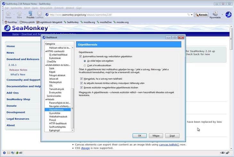
Task: Open Kezdőlap home bookmark
Action: click(x=11, y=22)
